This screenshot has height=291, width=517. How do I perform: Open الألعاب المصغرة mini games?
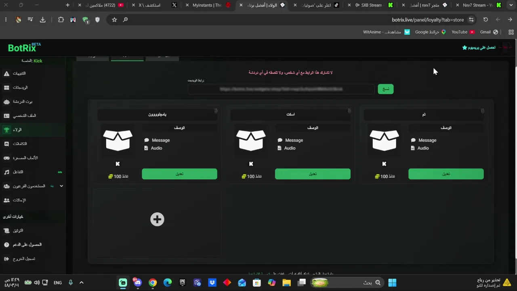[x=32, y=158]
